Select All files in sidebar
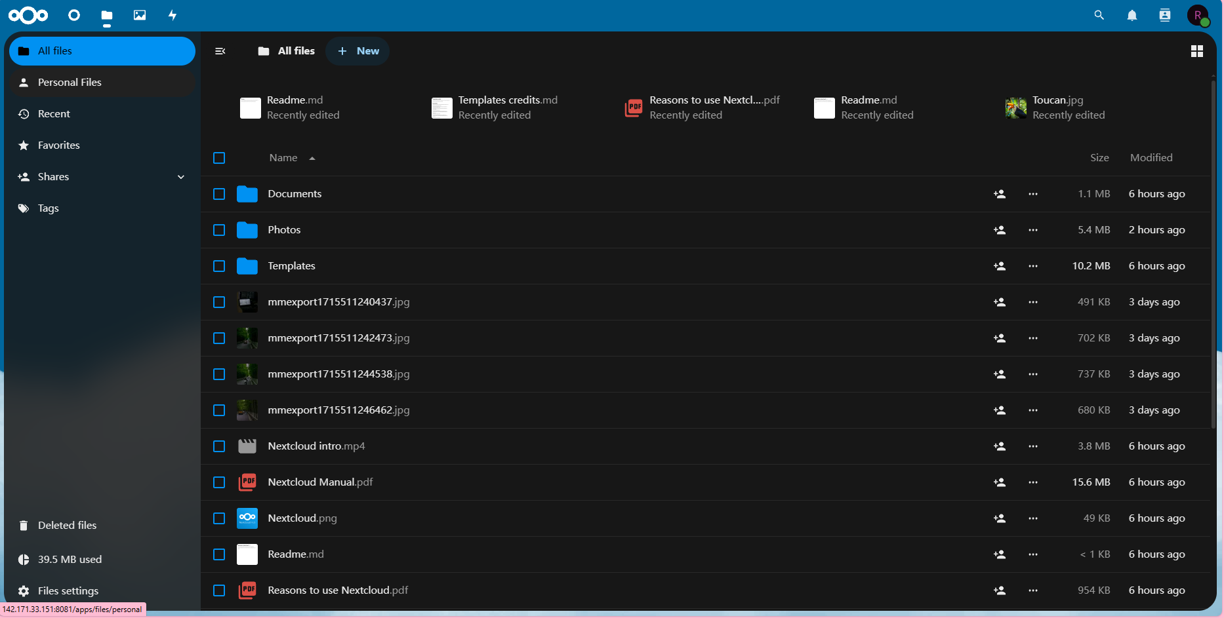The height and width of the screenshot is (618, 1224). [x=102, y=51]
